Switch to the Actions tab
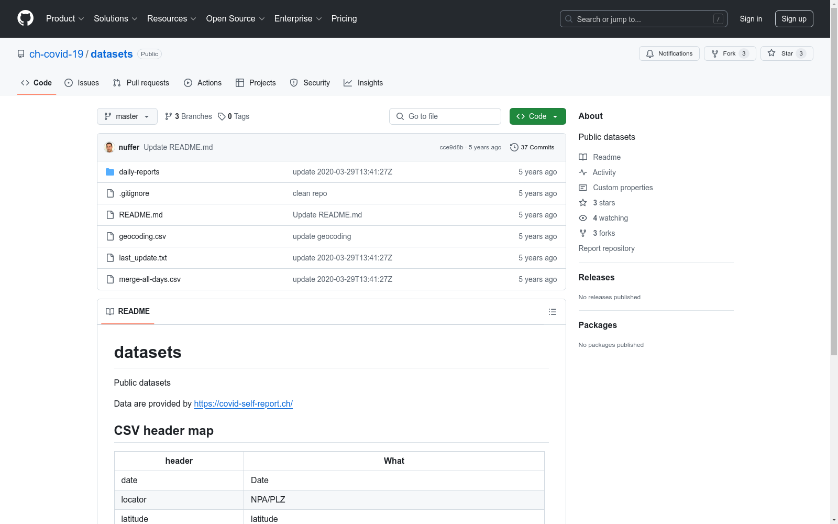 (x=203, y=83)
